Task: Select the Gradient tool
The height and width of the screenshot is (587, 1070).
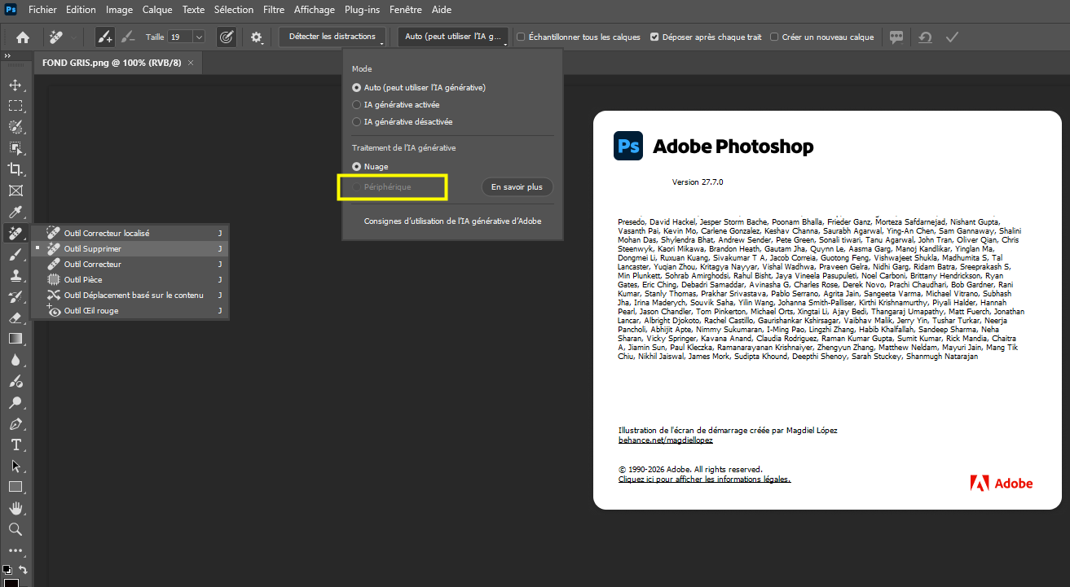Action: 15,339
